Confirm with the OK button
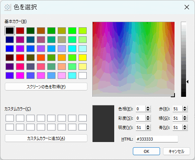 click(x=146, y=151)
